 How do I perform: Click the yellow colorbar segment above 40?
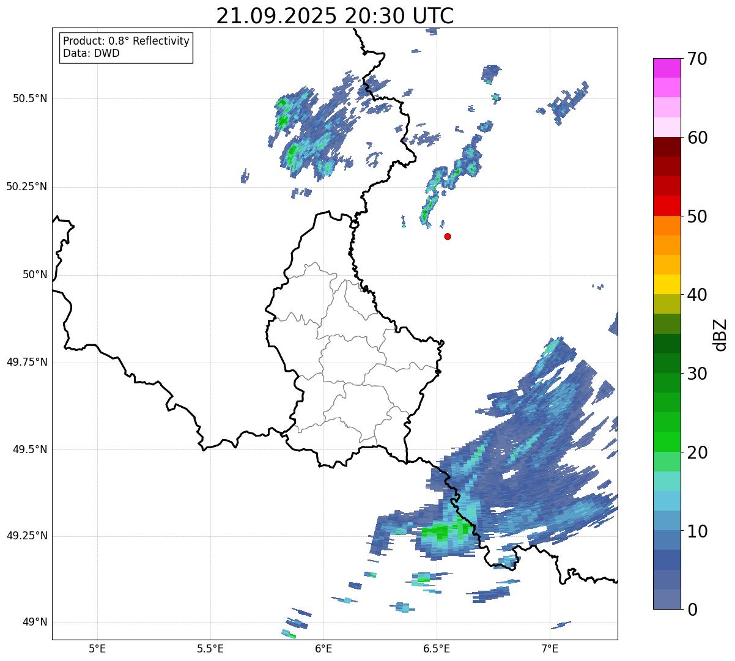point(667,284)
